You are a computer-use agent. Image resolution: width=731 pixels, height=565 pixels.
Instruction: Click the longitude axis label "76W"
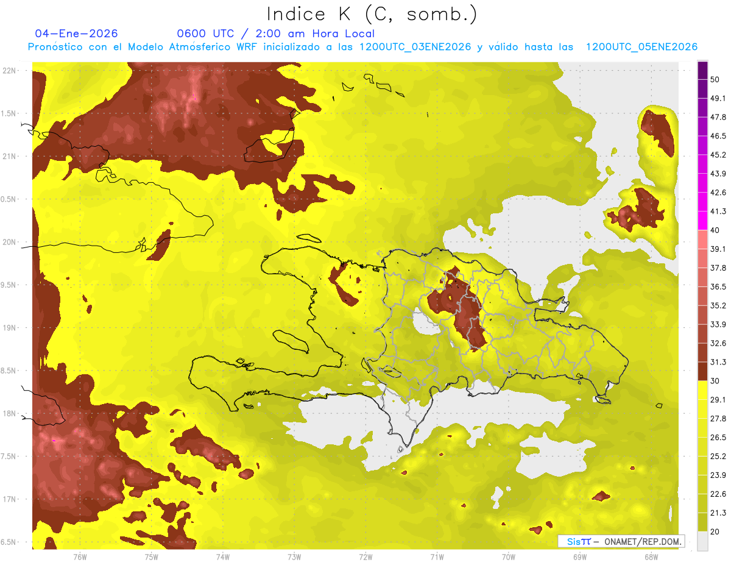point(80,556)
